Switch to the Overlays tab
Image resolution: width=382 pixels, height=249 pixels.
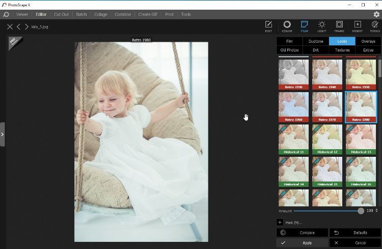coord(368,41)
